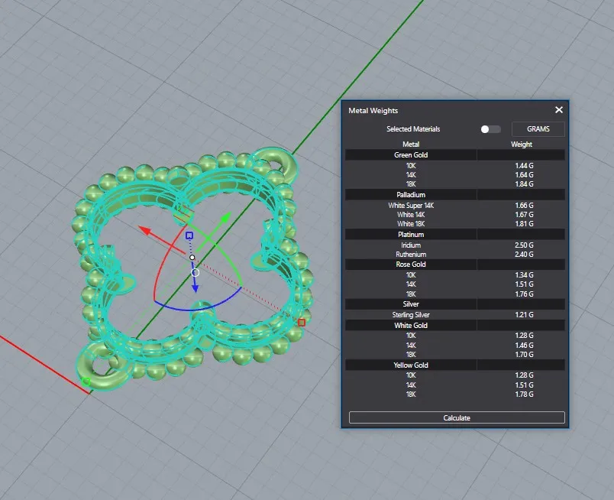Image resolution: width=614 pixels, height=500 pixels.
Task: Click the Weight column header
Action: tap(522, 144)
